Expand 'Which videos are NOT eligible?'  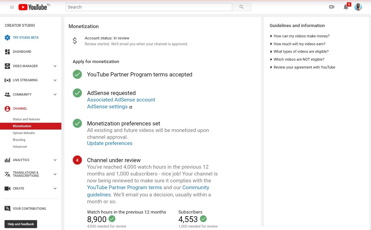(x=297, y=59)
